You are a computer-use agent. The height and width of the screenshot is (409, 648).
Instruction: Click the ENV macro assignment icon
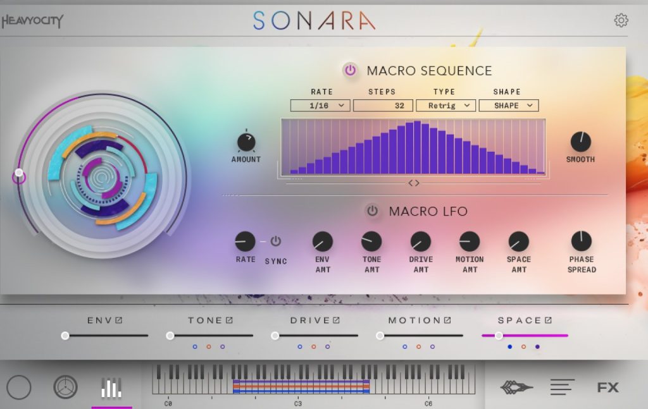click(118, 320)
